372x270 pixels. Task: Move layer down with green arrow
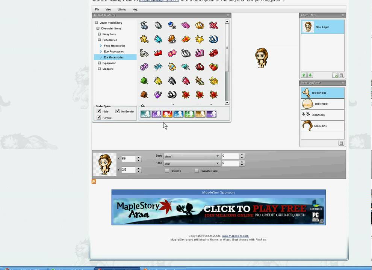[310, 75]
